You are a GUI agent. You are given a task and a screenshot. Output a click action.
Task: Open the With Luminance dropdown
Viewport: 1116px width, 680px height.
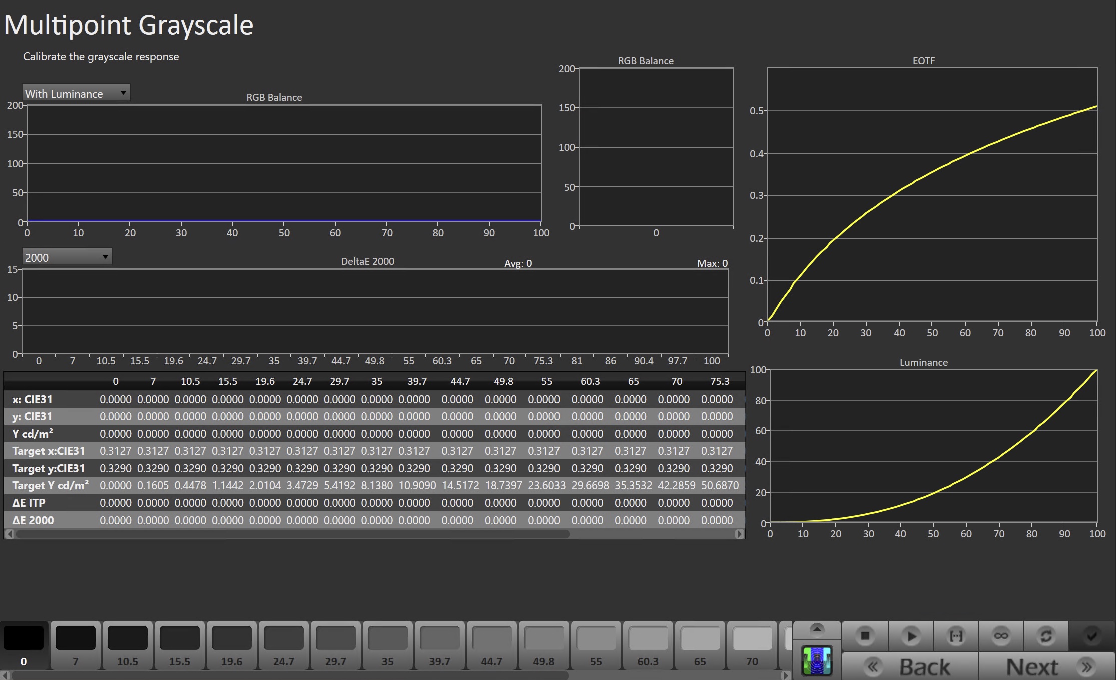click(76, 93)
